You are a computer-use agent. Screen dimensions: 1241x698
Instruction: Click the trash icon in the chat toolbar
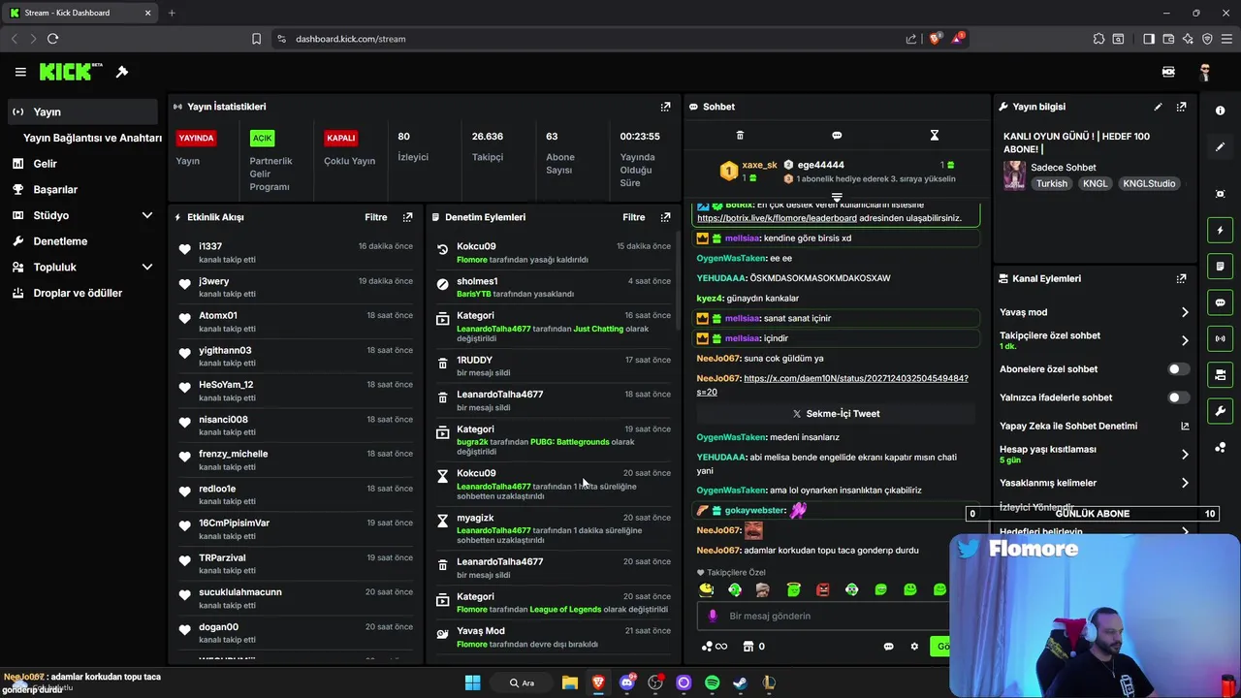tap(740, 136)
